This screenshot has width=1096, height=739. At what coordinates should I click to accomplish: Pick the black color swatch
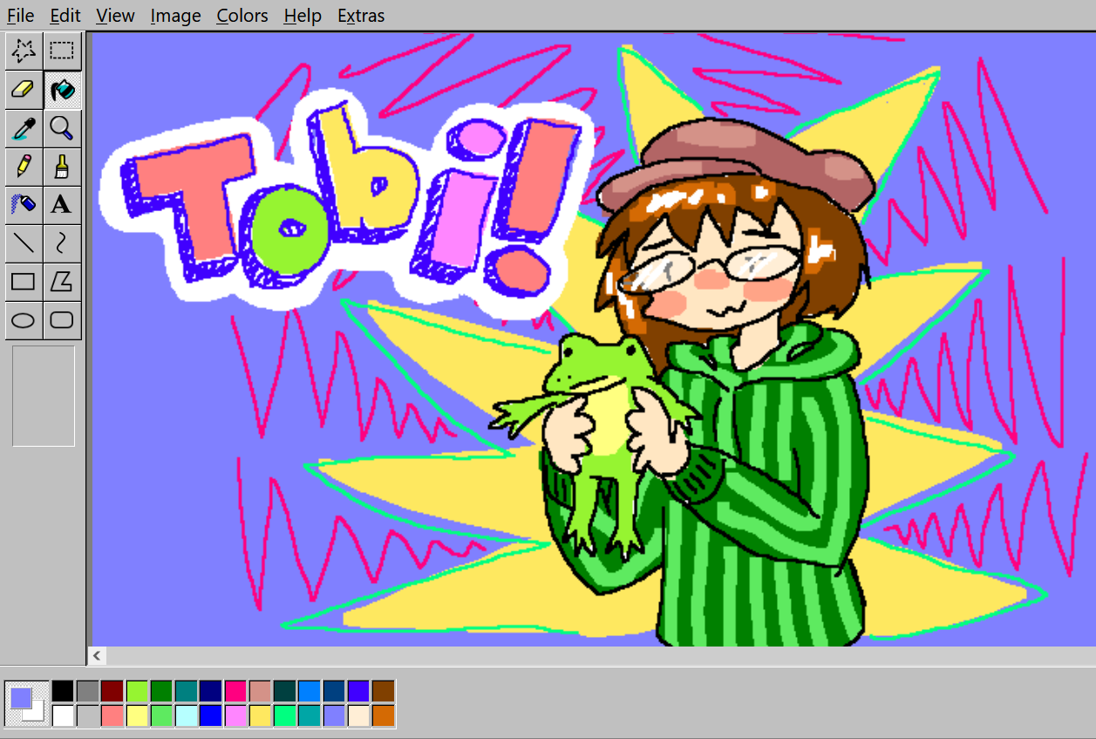[x=63, y=691]
